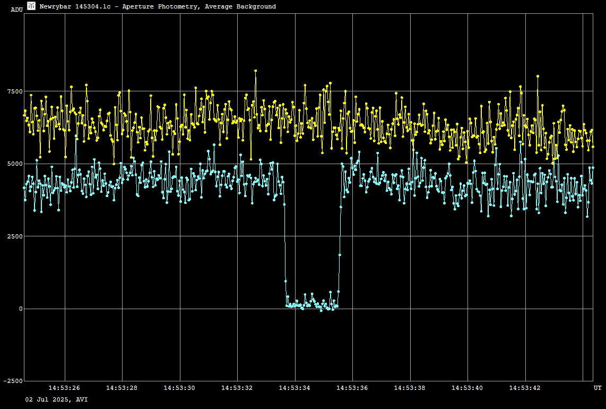Click the 2500 y-axis tick label
Screen dimensions: 606x409
click(x=15, y=236)
